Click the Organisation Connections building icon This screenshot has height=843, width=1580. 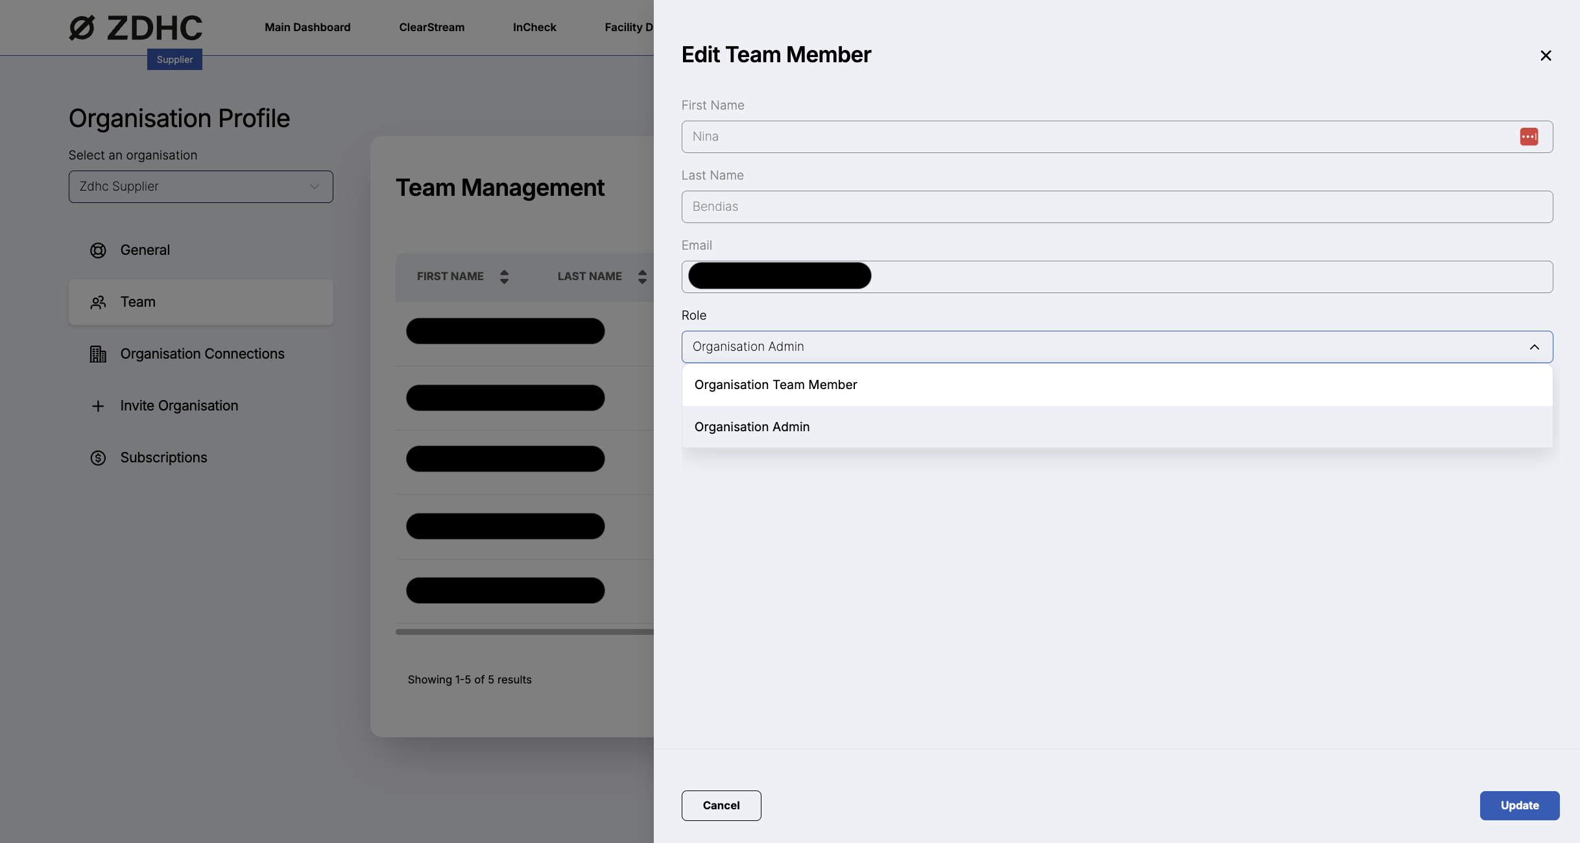pos(98,354)
